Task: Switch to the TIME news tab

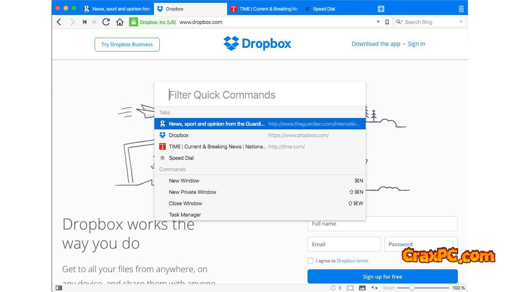Action: (264, 9)
